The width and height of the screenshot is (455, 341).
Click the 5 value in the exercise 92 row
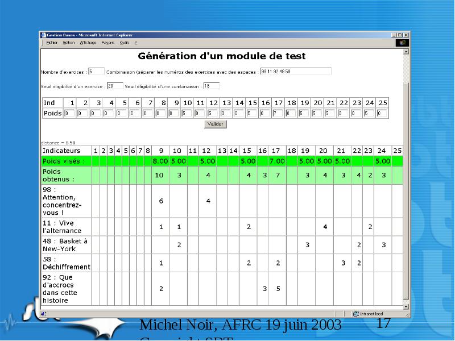click(x=278, y=289)
